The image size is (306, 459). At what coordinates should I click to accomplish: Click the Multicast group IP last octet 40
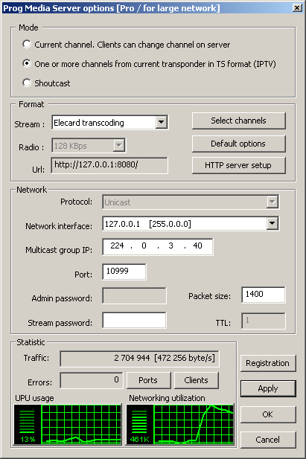tap(198, 245)
